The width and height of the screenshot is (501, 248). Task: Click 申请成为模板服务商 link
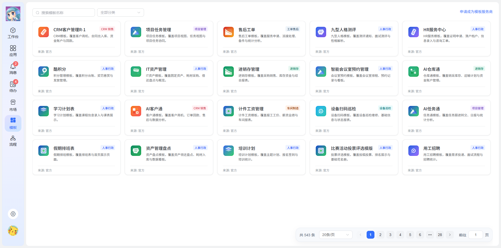pyautogui.click(x=476, y=12)
